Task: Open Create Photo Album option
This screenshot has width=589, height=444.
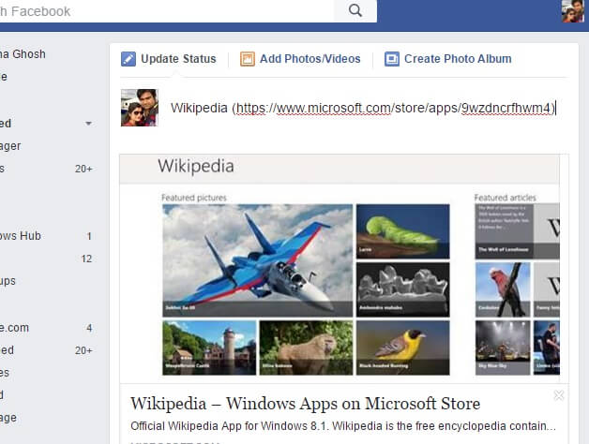Action: pos(447,59)
